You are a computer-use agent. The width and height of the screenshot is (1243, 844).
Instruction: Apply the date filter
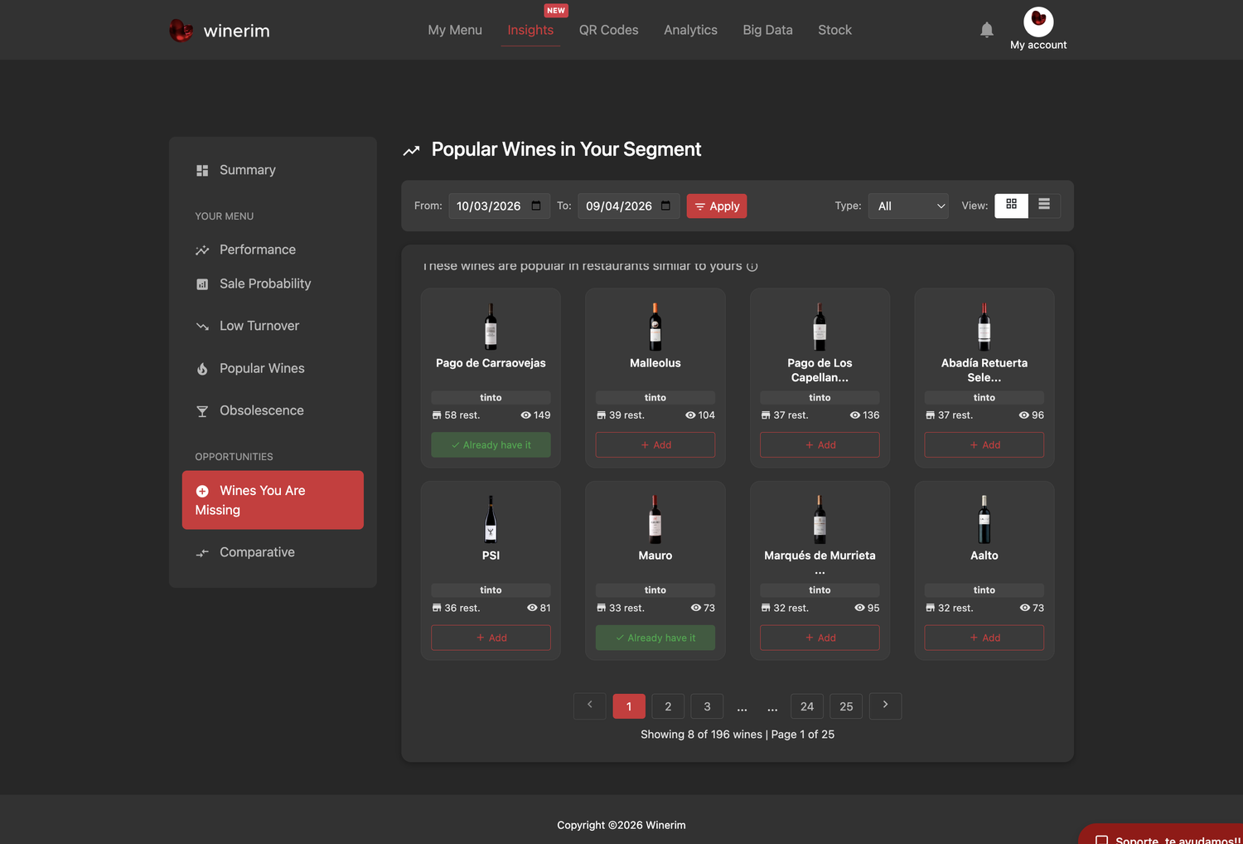(x=717, y=206)
